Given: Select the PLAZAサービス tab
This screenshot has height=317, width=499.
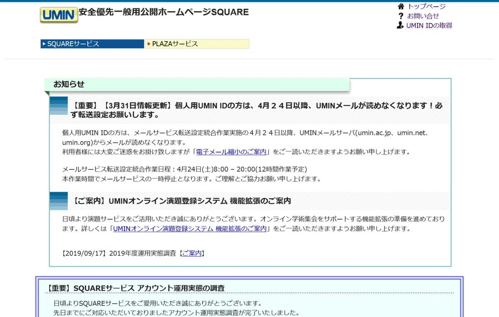Looking at the screenshot, I should [x=197, y=44].
